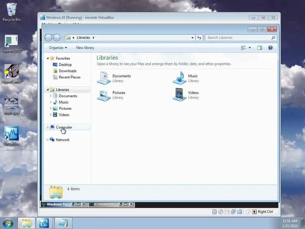The height and width of the screenshot is (229, 305).
Task: Select the Documents library icon
Action: pyautogui.click(x=104, y=78)
